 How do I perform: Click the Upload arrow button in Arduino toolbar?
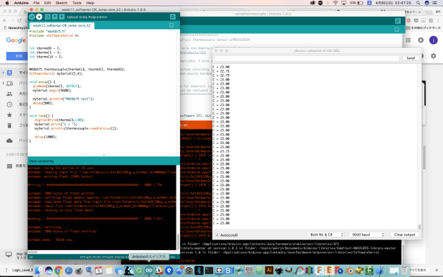pos(39,17)
